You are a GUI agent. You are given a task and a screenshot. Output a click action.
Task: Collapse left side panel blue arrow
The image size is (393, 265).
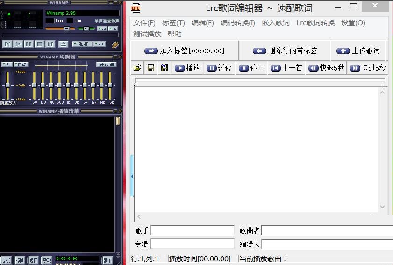[132, 176]
